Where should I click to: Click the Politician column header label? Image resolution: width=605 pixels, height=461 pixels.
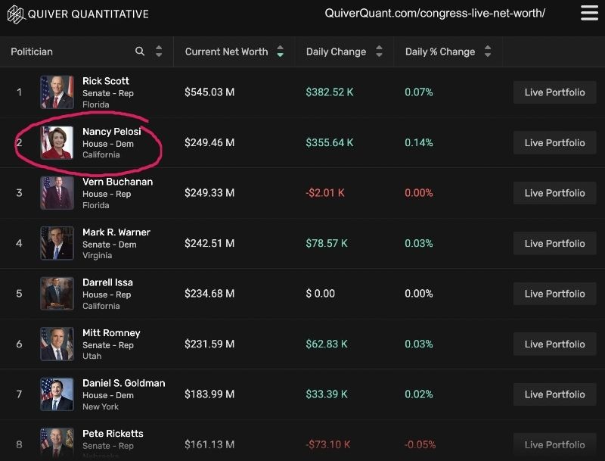click(32, 51)
